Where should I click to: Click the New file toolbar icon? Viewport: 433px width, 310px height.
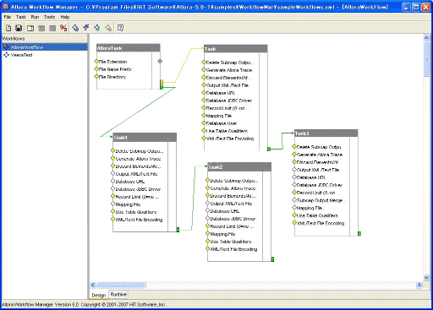tap(8, 28)
